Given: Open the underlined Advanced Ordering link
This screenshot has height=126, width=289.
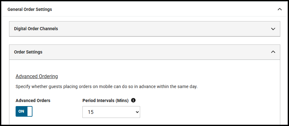Looking at the screenshot, I should click(37, 76).
